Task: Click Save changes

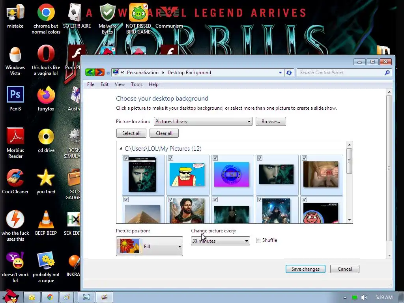Action: 305,269
